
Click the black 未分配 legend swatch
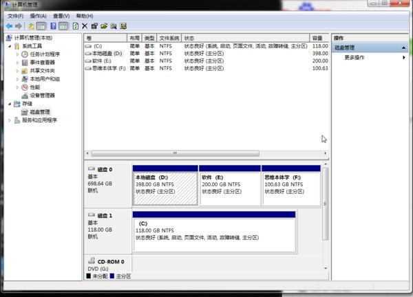point(89,276)
